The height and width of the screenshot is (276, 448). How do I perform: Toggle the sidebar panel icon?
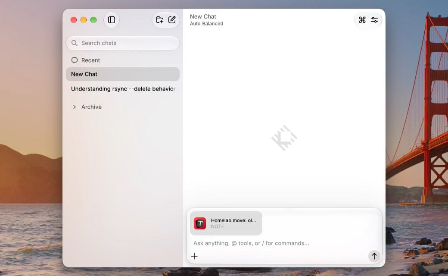[x=112, y=20]
